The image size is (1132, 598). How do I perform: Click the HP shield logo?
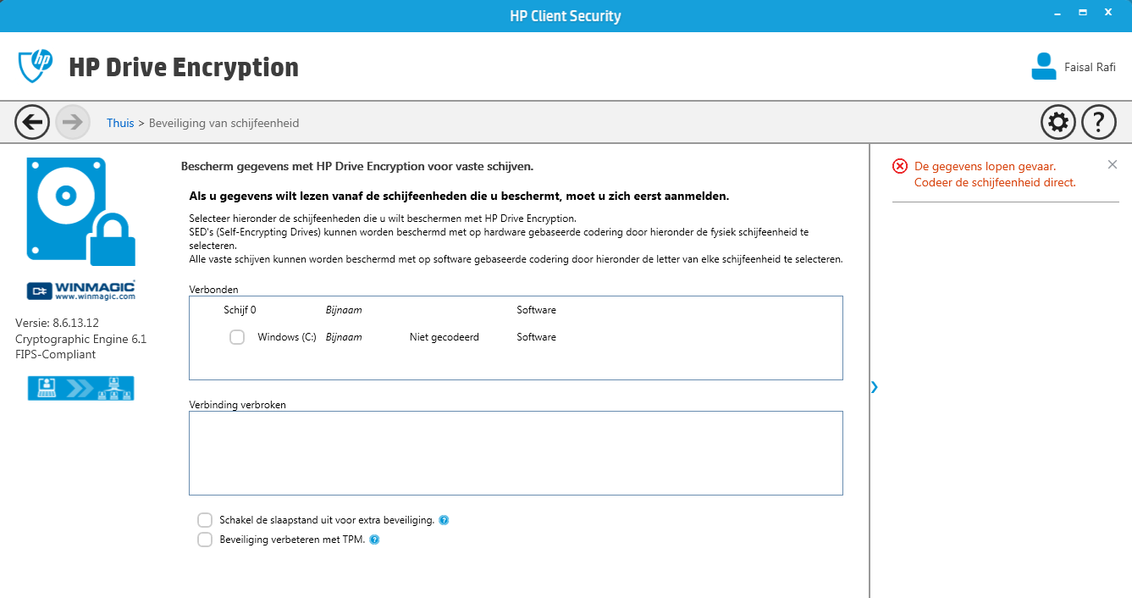pos(36,66)
